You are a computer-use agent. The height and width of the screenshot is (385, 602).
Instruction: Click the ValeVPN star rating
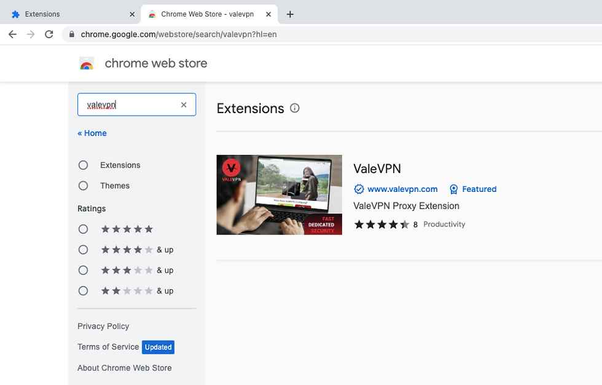point(381,224)
